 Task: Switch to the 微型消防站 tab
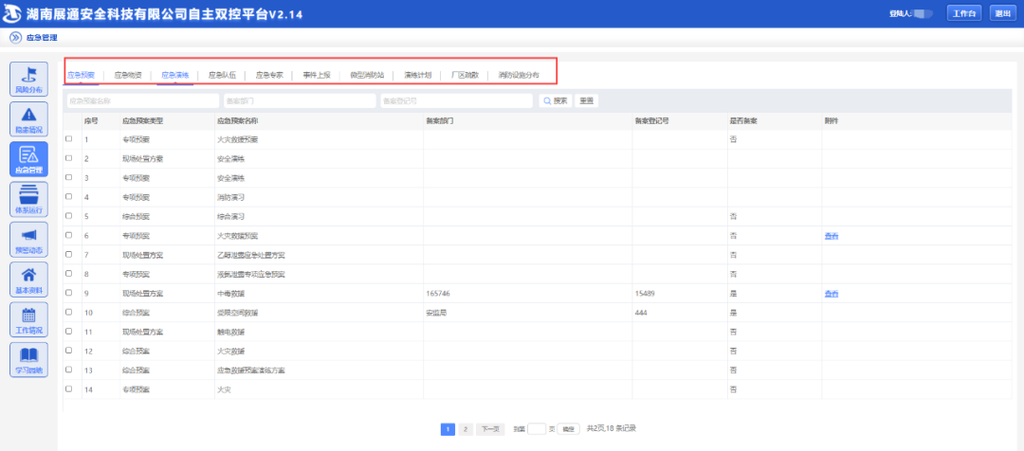(x=367, y=75)
